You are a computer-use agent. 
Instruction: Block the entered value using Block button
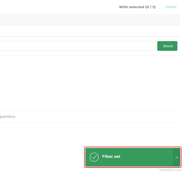point(167,46)
